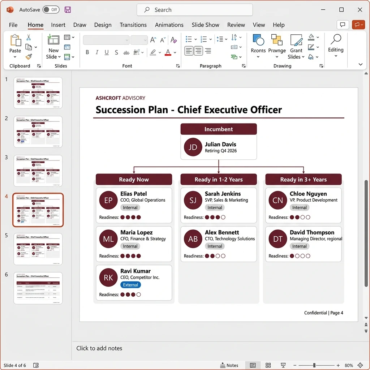Click the Reading View icon
This screenshot has height=370, width=370.
283,365
